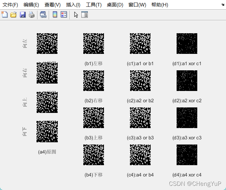Image resolution: width=226 pixels, height=190 pixels.
Task: Click the toolbar dock arrow at top right
Action: [223, 5]
